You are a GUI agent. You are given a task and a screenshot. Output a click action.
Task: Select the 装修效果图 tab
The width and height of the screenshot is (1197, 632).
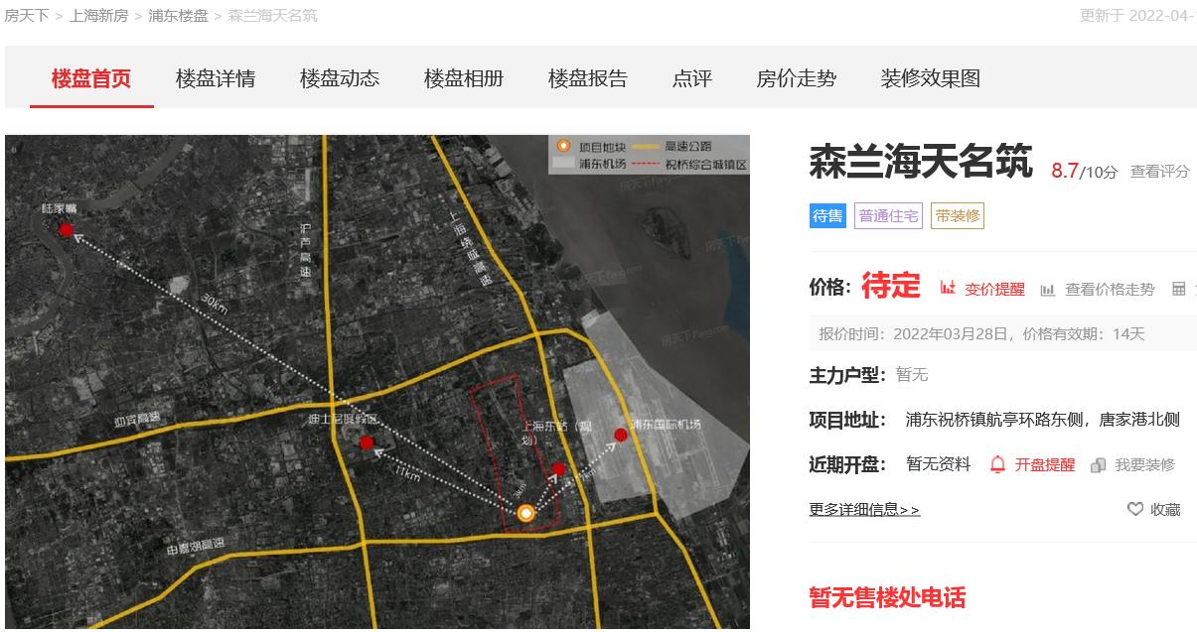click(x=931, y=78)
